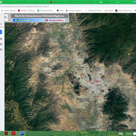
Task: Click the Suspendidas legend red icon
Action: (x=47, y=20)
